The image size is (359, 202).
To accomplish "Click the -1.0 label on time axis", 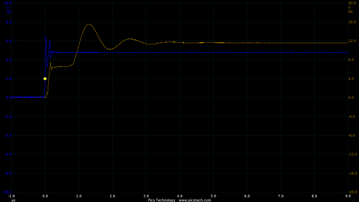I will click(11, 196).
